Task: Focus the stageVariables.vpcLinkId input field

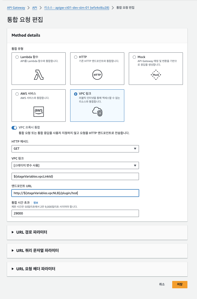Action: coord(75,176)
